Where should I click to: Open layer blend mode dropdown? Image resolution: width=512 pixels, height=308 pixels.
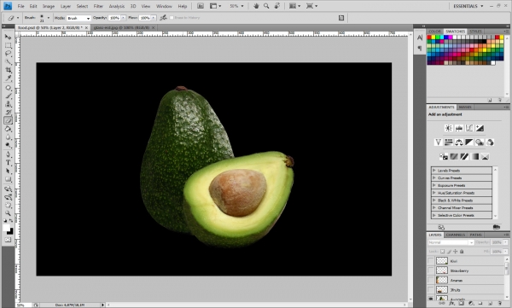coord(451,242)
